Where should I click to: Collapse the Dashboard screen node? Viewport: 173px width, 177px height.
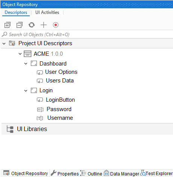(x=26, y=64)
